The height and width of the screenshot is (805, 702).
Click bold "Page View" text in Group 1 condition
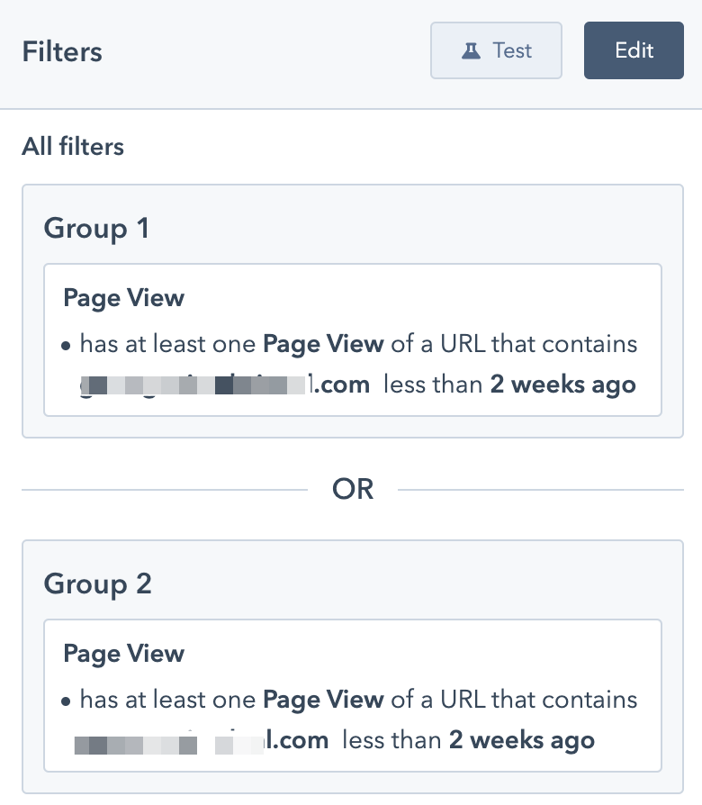pos(323,344)
